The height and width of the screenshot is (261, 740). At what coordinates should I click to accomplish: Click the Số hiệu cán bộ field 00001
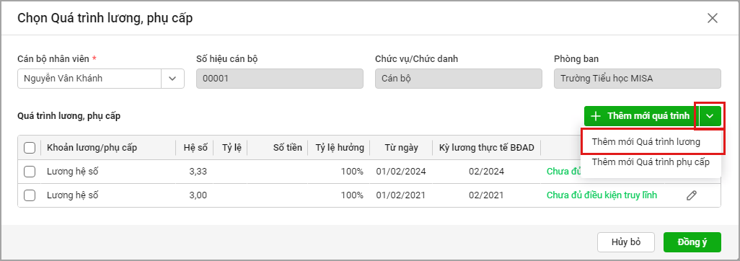click(x=279, y=79)
